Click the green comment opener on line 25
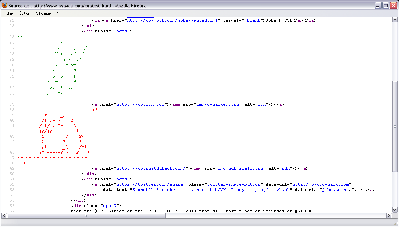 [23, 37]
